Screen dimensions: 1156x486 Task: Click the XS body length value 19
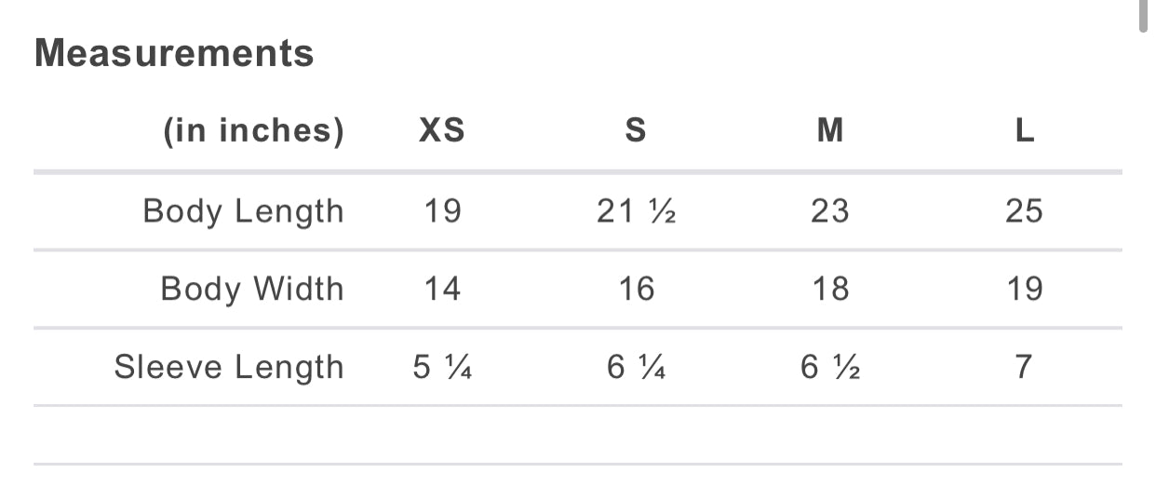[442, 211]
